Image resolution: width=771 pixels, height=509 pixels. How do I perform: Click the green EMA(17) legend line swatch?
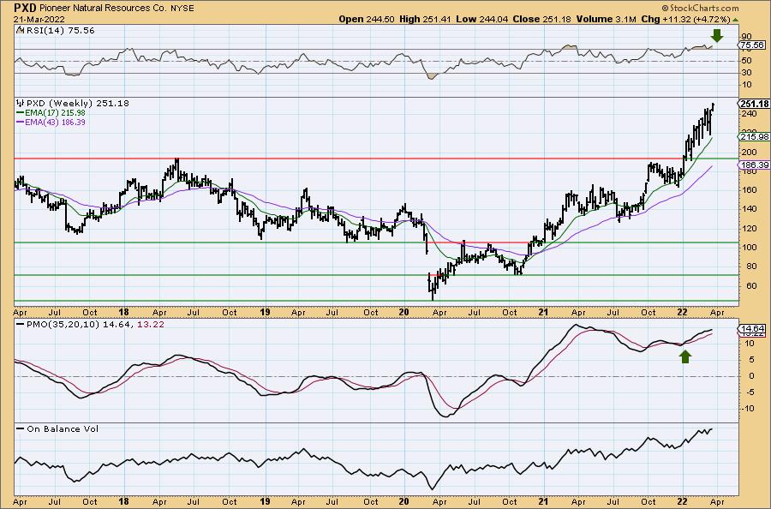tap(21, 112)
